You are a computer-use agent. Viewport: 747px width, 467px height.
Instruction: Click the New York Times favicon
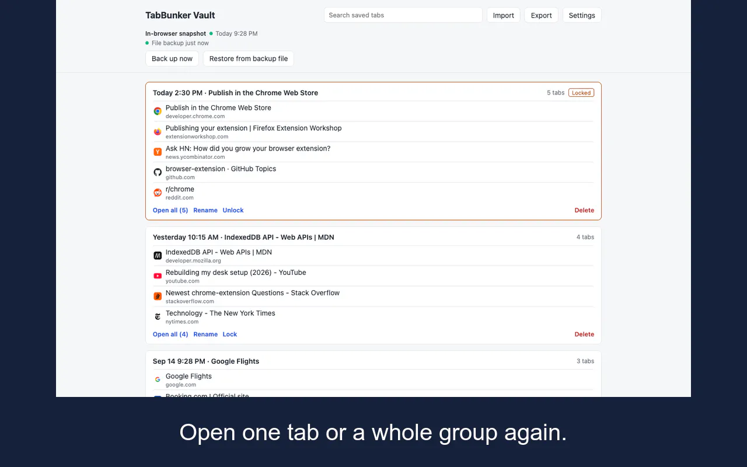[158, 317]
